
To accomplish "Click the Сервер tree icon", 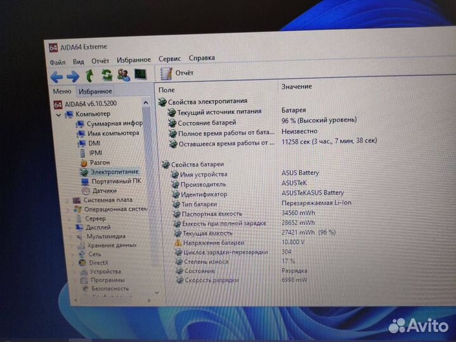I will (79, 218).
